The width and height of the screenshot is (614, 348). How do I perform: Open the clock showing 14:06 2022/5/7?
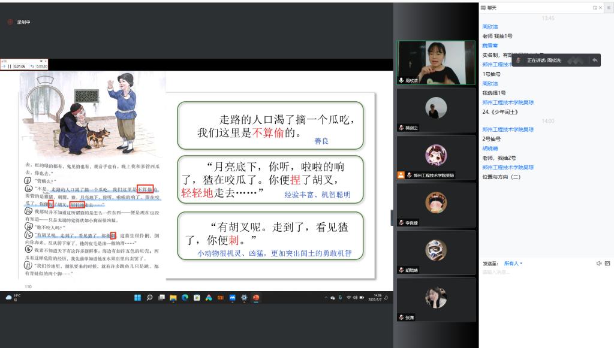[x=375, y=298]
